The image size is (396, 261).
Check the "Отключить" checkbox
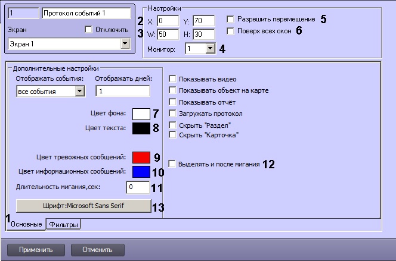coord(88,29)
